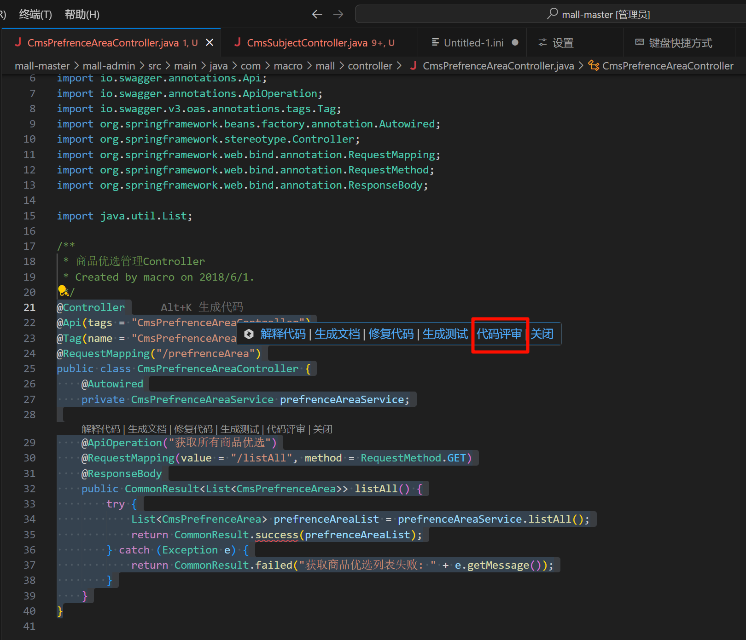Expand the mall-admin breadcrumb segment
746x640 pixels.
click(109, 66)
